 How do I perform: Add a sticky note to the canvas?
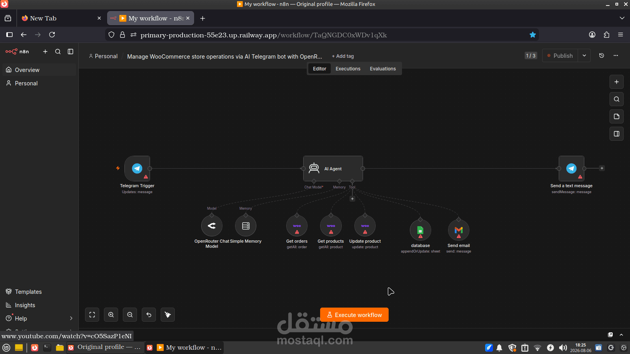[x=617, y=116]
